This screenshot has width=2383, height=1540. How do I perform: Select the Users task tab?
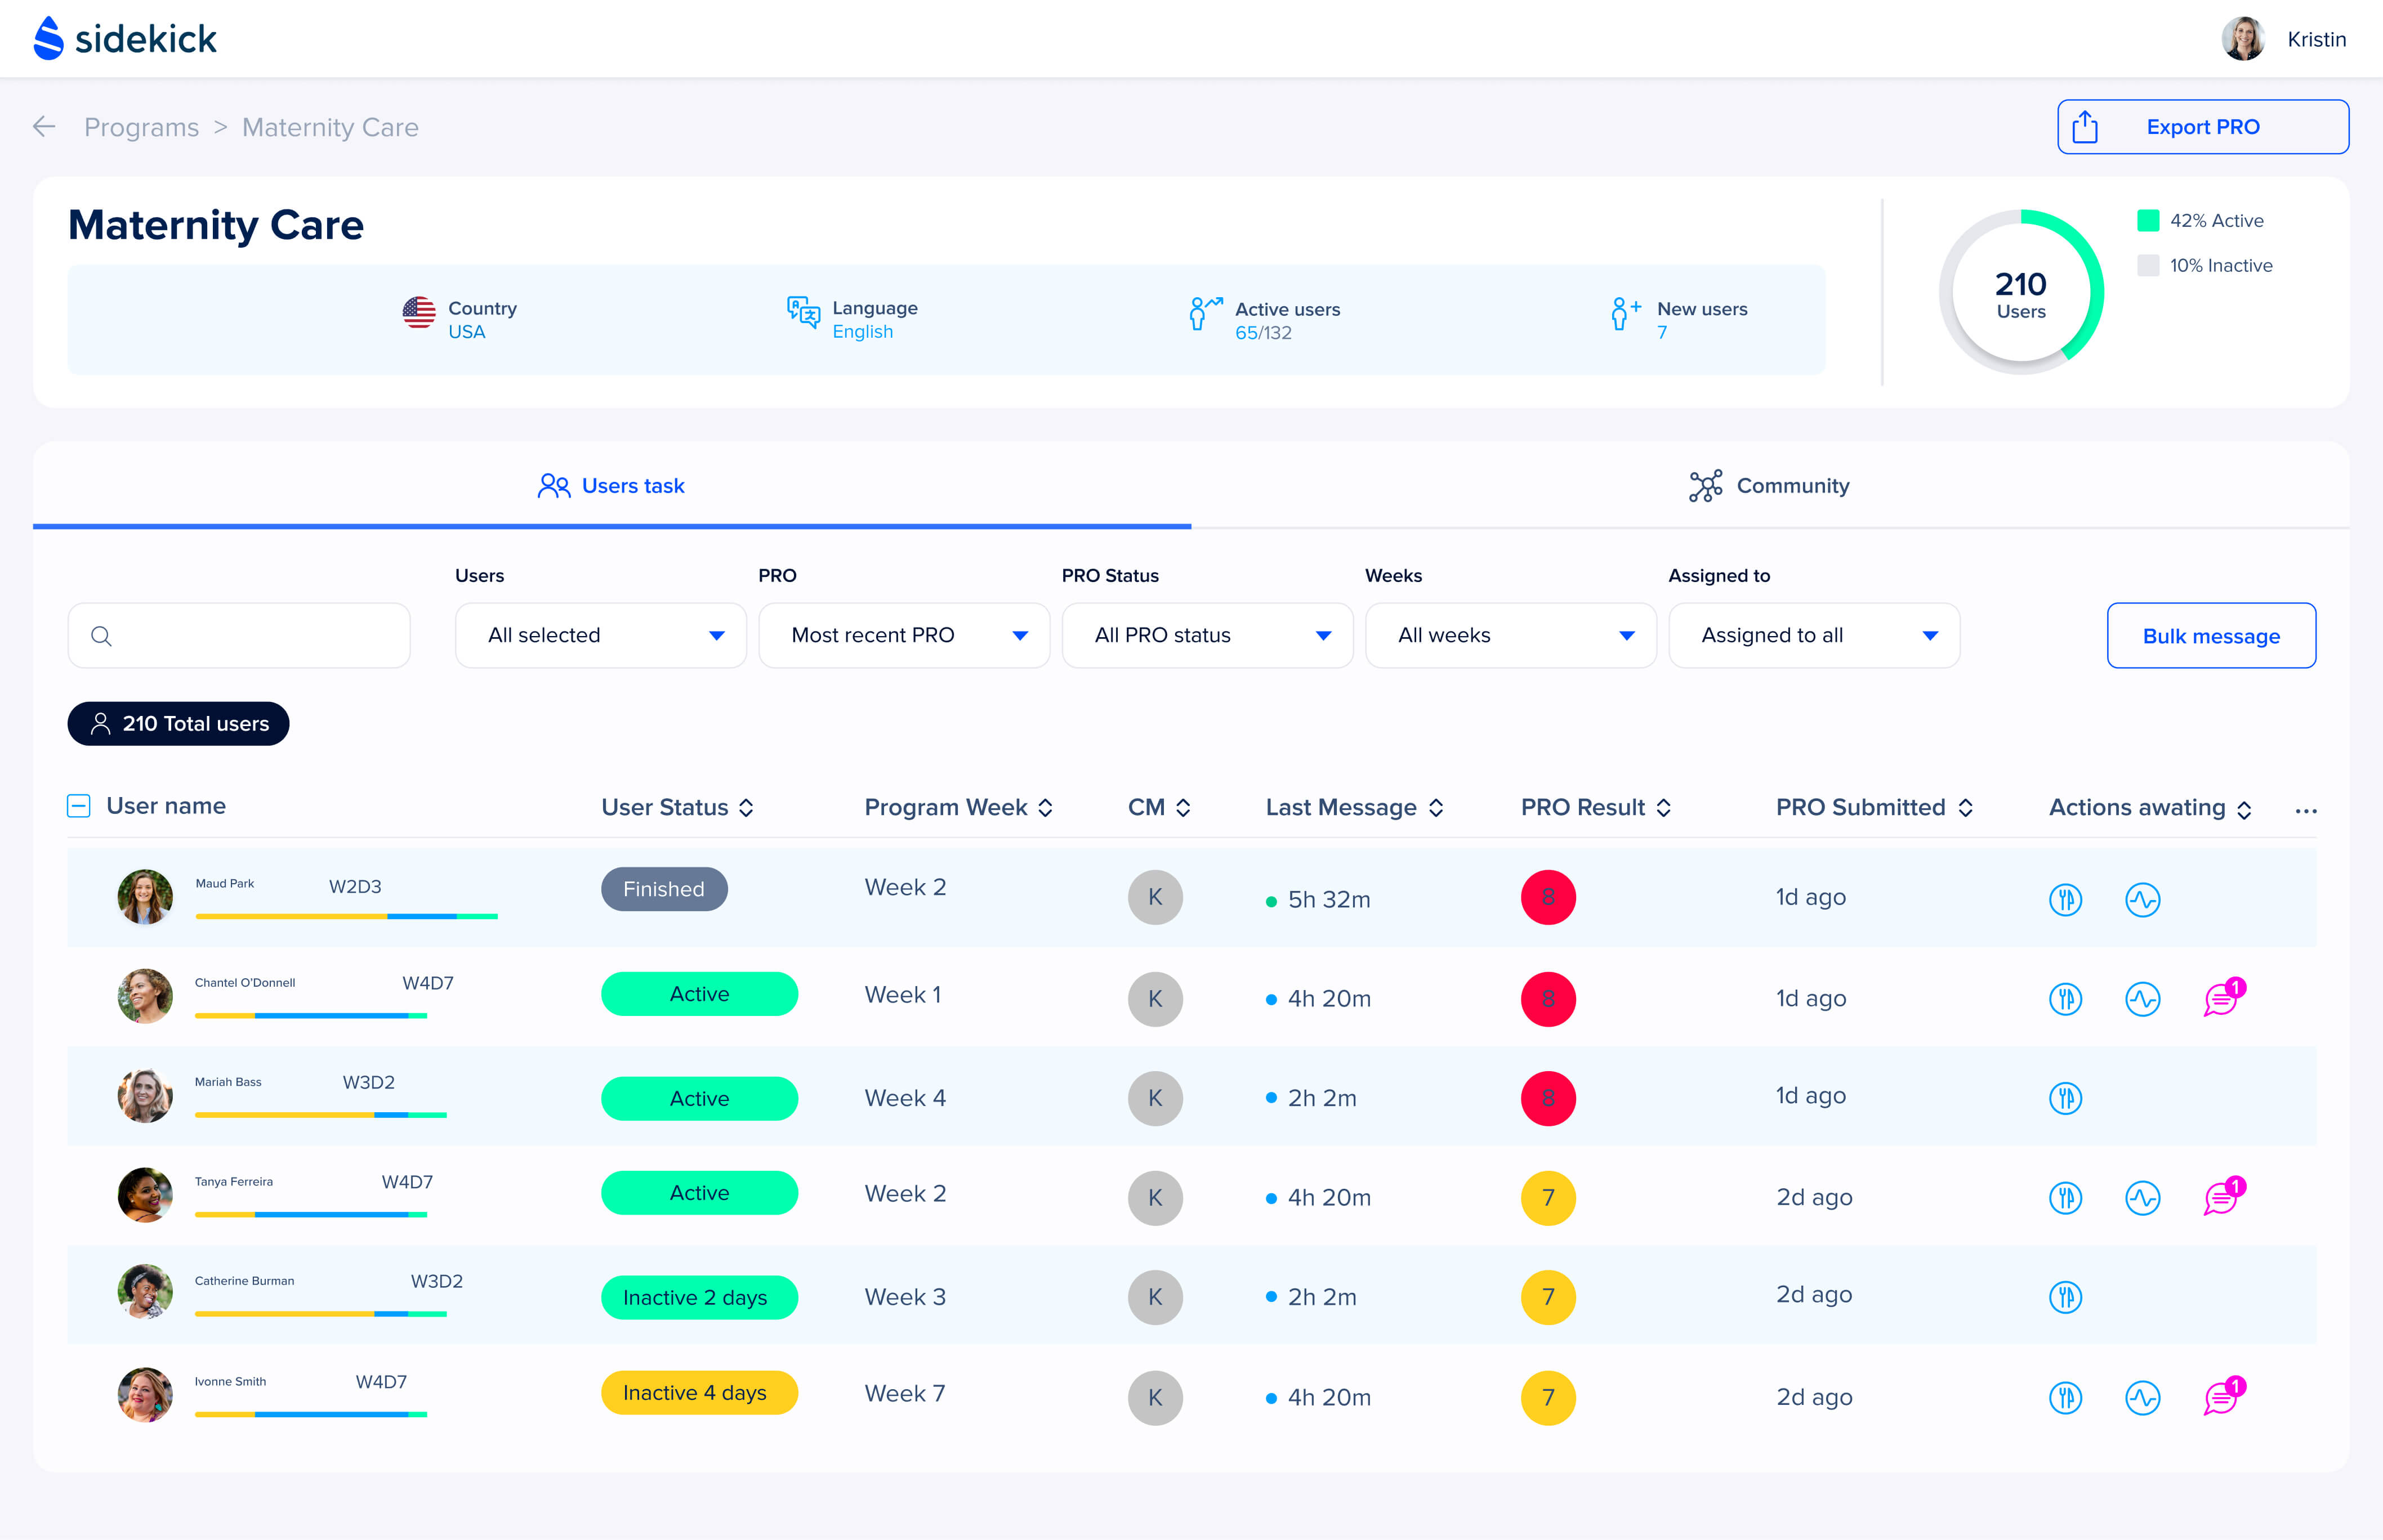[x=612, y=486]
